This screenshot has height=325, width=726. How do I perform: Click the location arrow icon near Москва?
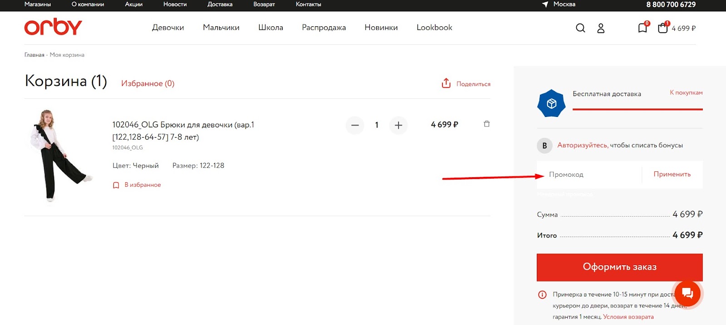545,4
